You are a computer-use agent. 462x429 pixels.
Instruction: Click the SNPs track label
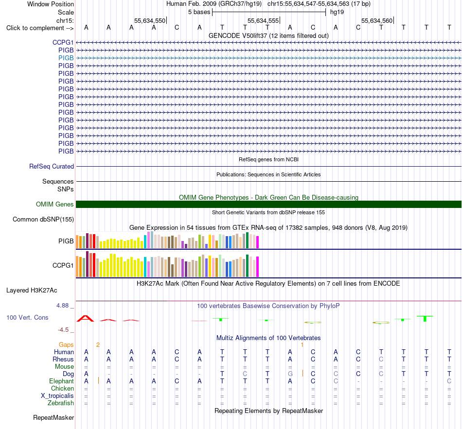click(66, 189)
